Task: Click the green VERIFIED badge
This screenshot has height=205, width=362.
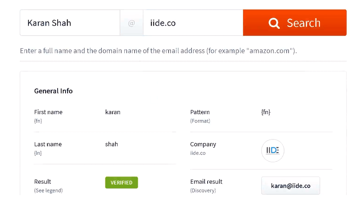Action: coord(122,182)
